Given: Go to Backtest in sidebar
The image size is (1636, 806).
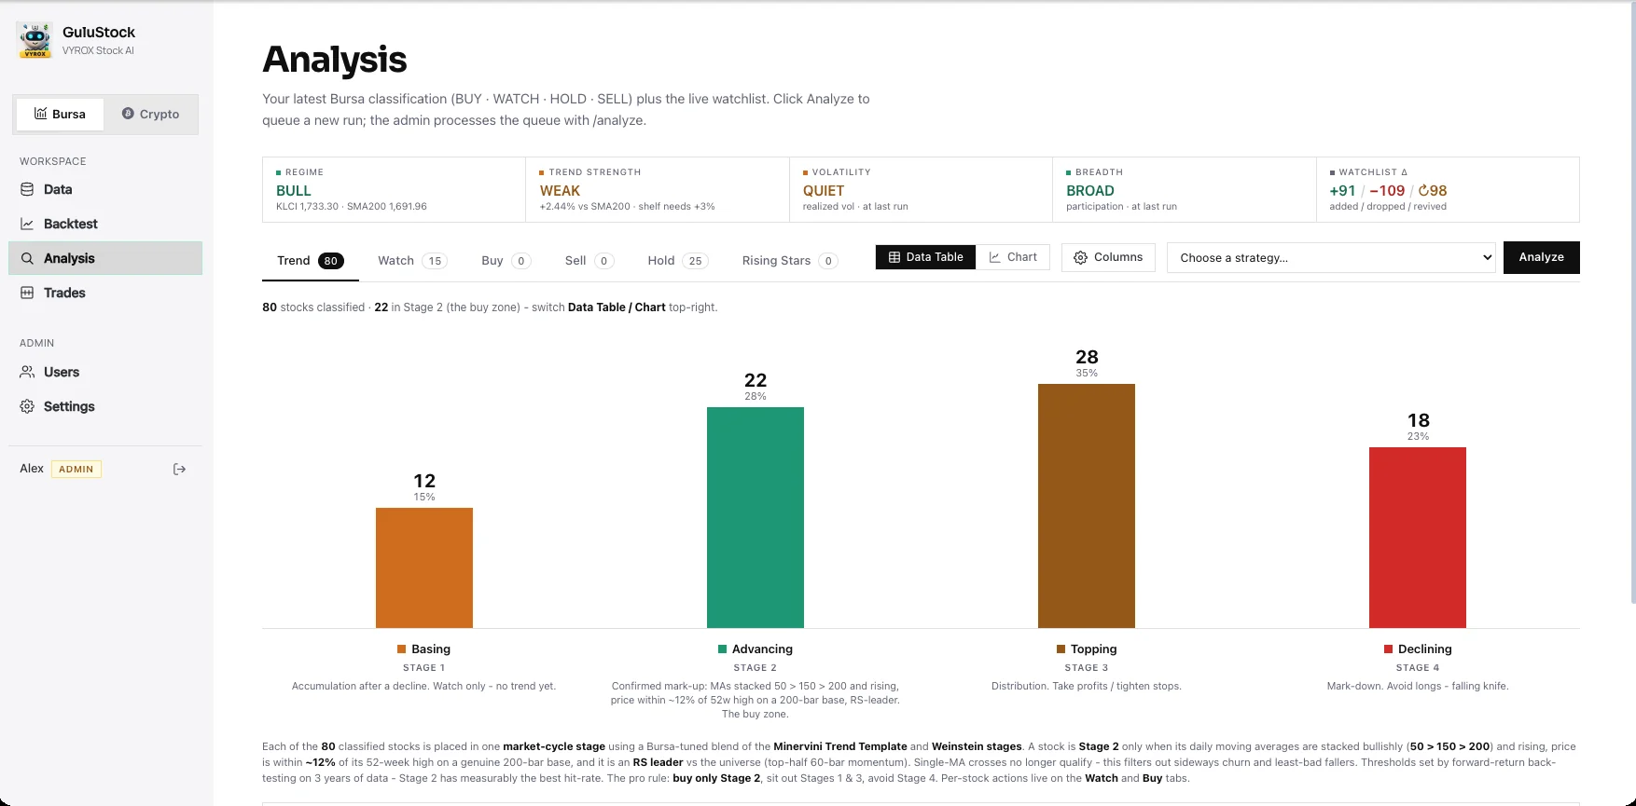Looking at the screenshot, I should tap(105, 224).
